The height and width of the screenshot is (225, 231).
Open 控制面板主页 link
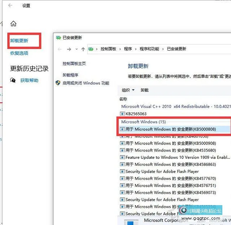74,64
